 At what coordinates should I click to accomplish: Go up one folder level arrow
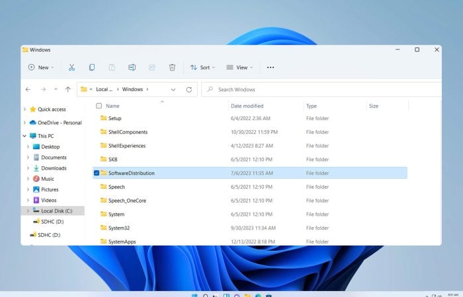coord(68,89)
